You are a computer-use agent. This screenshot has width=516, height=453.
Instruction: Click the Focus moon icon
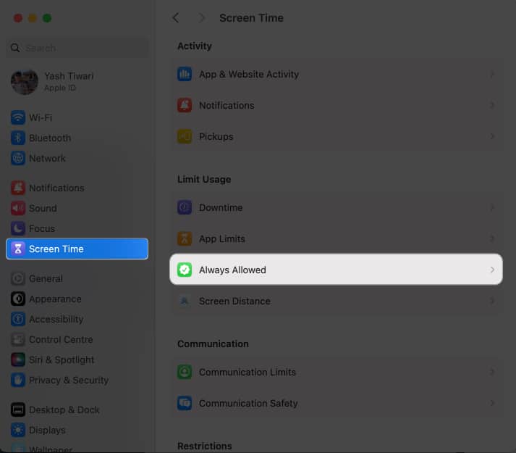[x=18, y=228]
